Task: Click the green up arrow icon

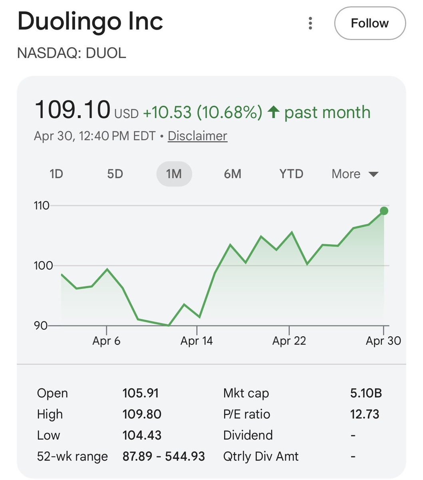Action: (x=273, y=112)
